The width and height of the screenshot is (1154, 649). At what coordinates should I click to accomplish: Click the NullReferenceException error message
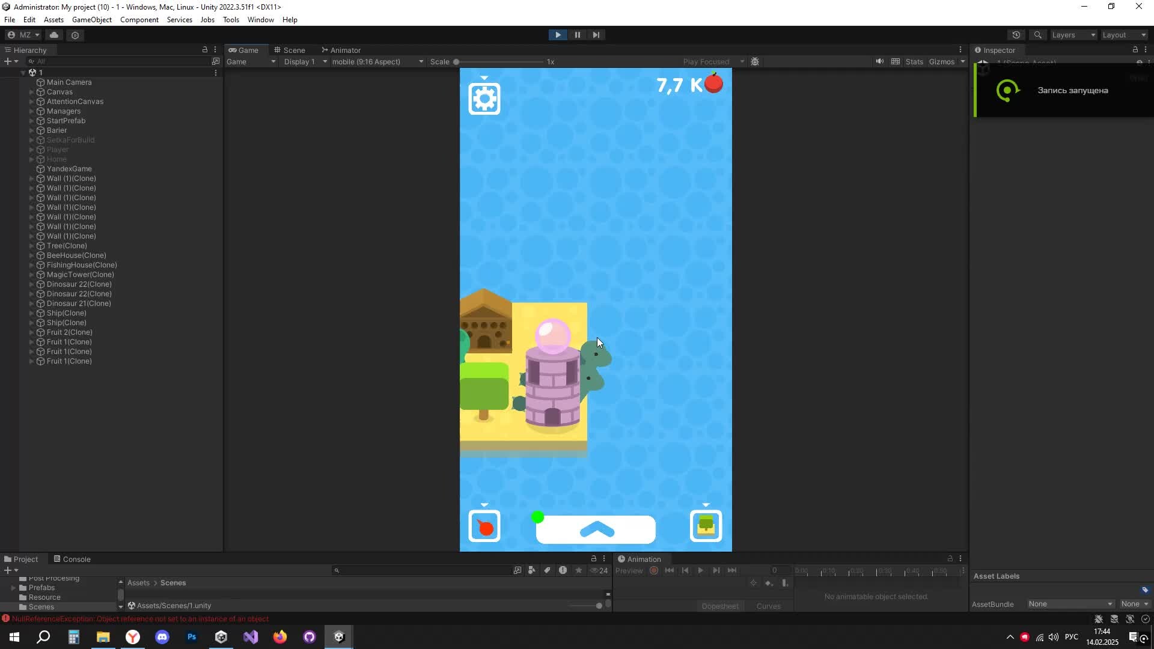[139, 618]
